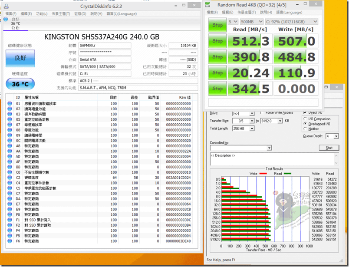The width and height of the screenshot is (349, 267).
Task: Click status icon for SMART attribute 0C
Action: (10, 141)
